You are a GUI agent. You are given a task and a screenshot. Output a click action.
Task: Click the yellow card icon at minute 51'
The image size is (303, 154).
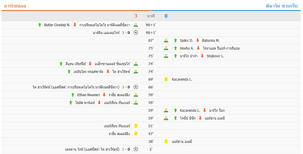coord(136,126)
